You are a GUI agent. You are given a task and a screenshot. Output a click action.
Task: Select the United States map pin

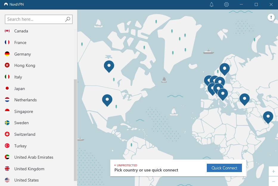pos(107,100)
